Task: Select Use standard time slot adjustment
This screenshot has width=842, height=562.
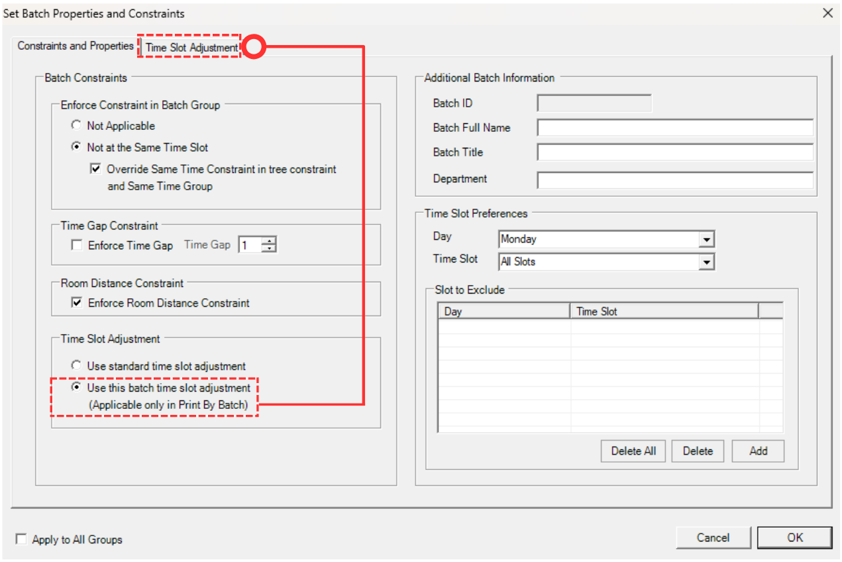Action: coord(76,366)
